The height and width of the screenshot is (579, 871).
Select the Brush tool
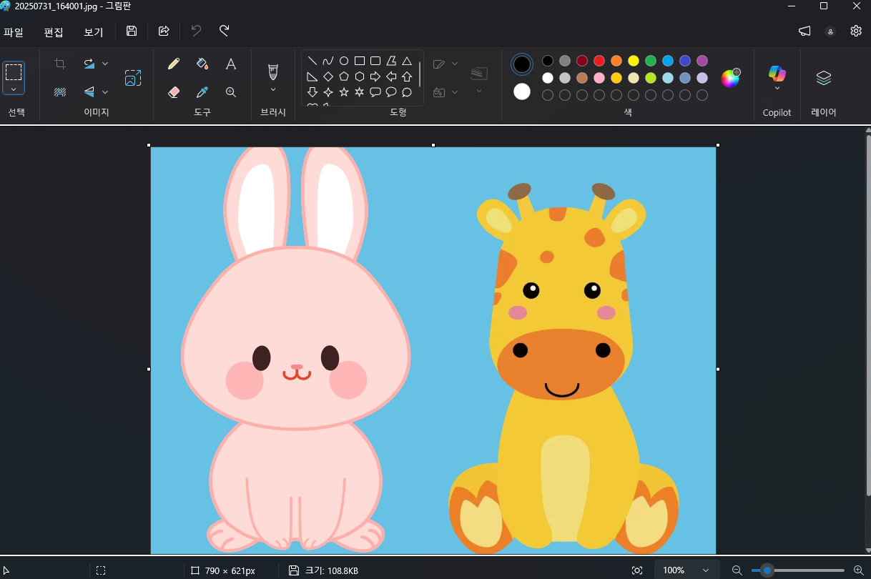click(272, 71)
